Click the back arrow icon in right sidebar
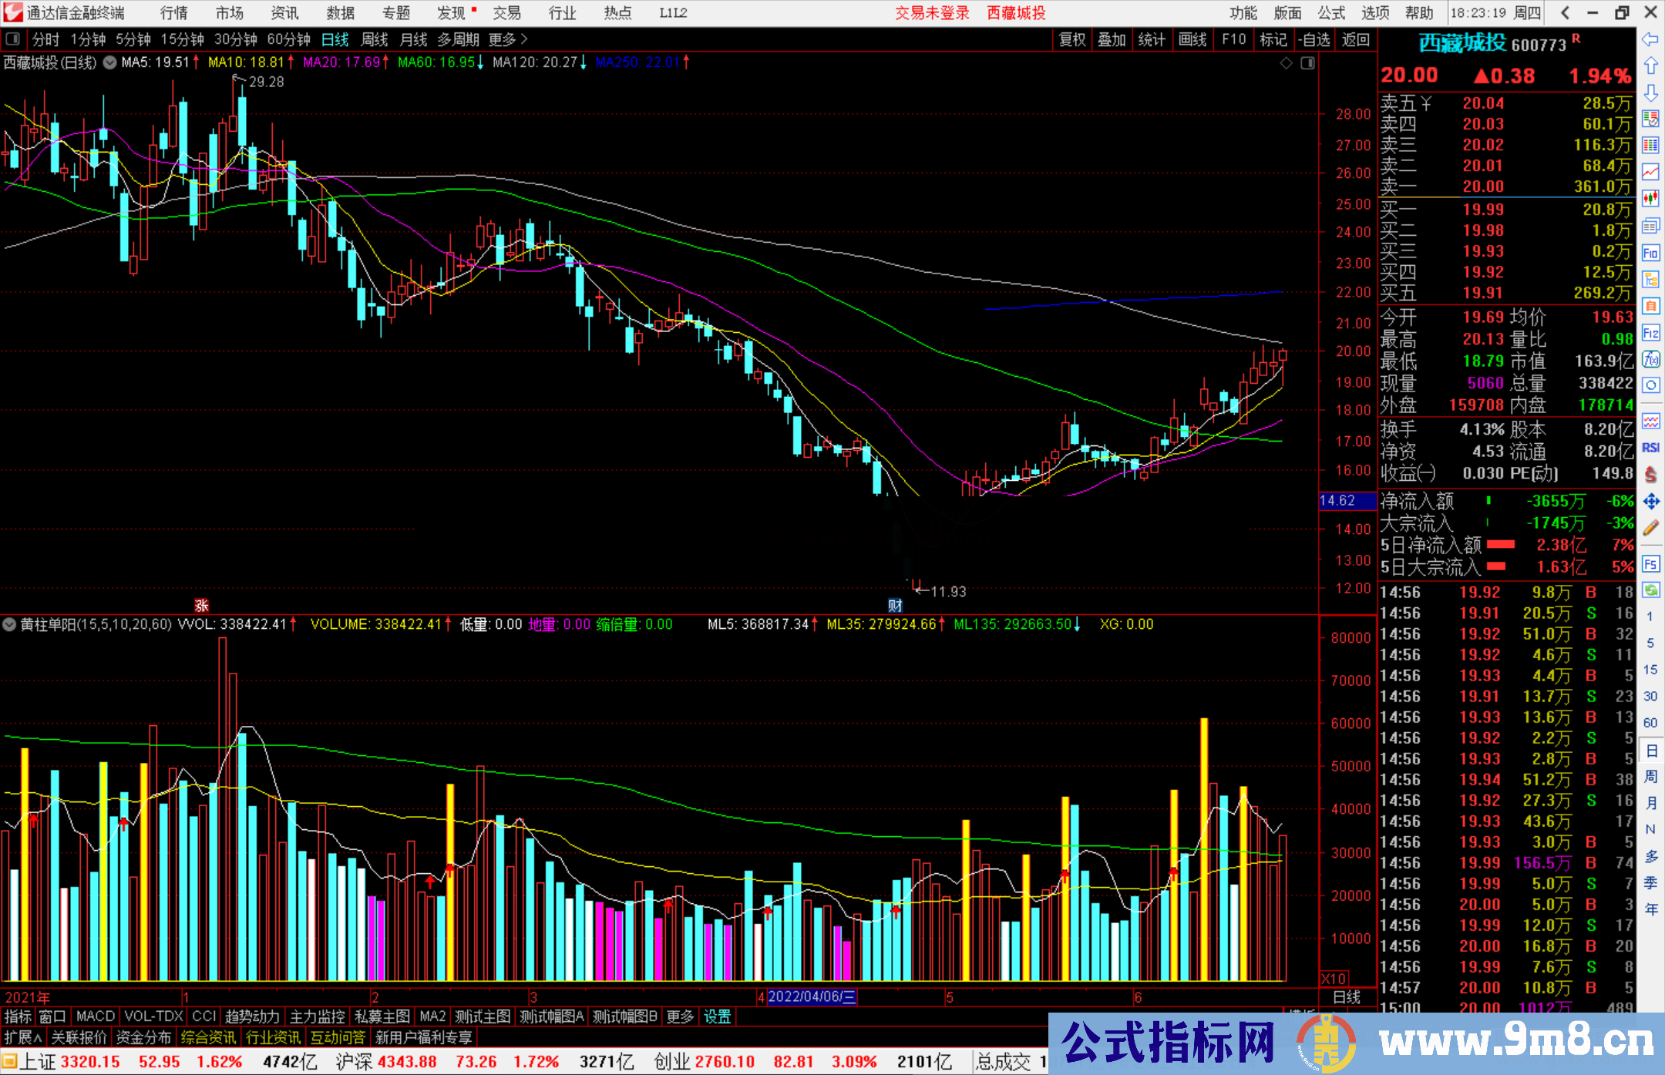The image size is (1665, 1075). click(x=1650, y=39)
